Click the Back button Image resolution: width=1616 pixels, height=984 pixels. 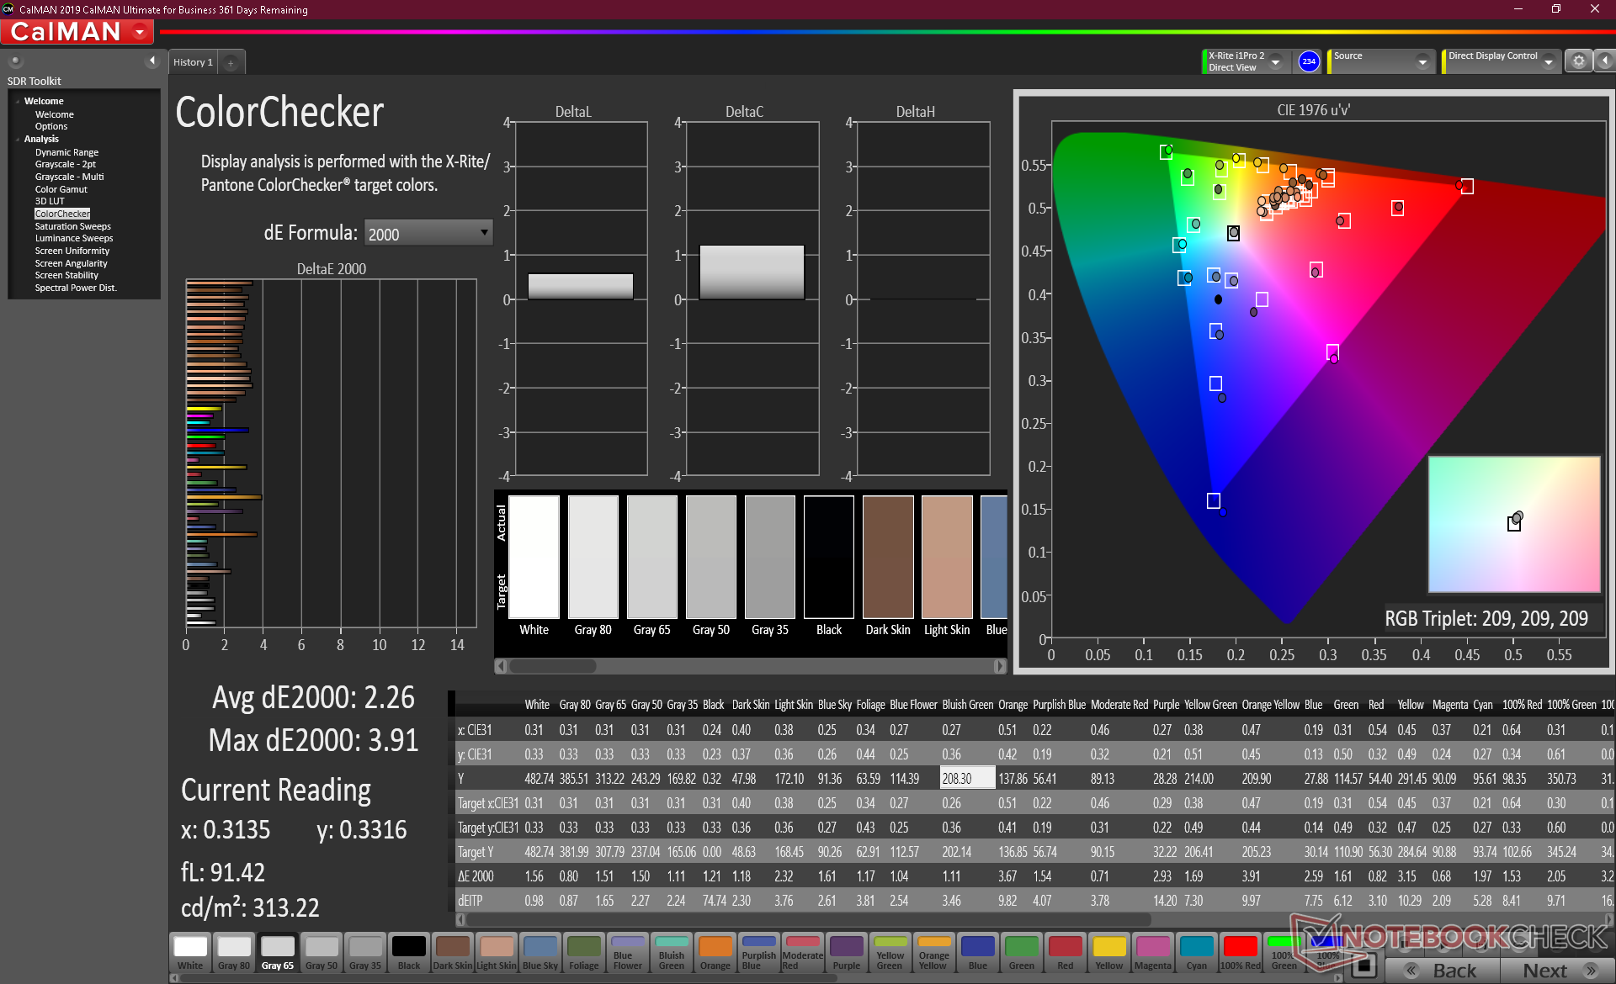point(1443,970)
